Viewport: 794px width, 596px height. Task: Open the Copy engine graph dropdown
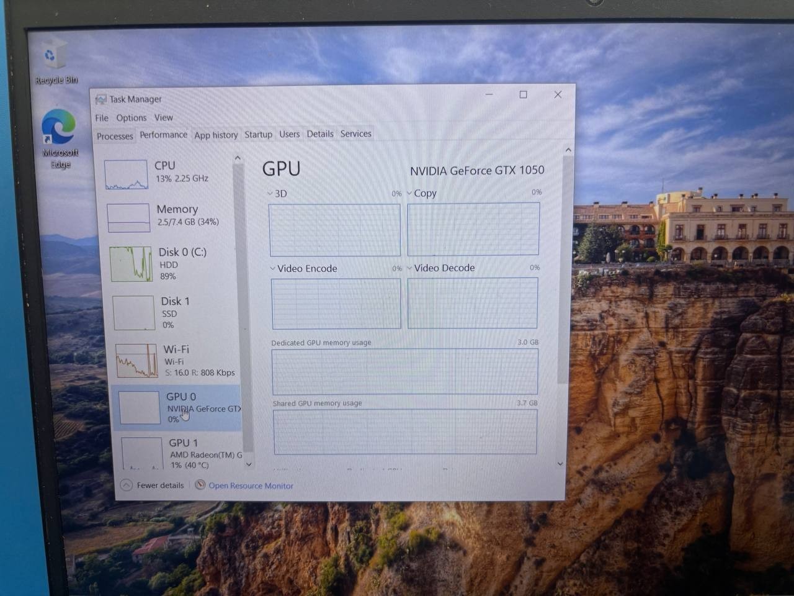(x=409, y=193)
